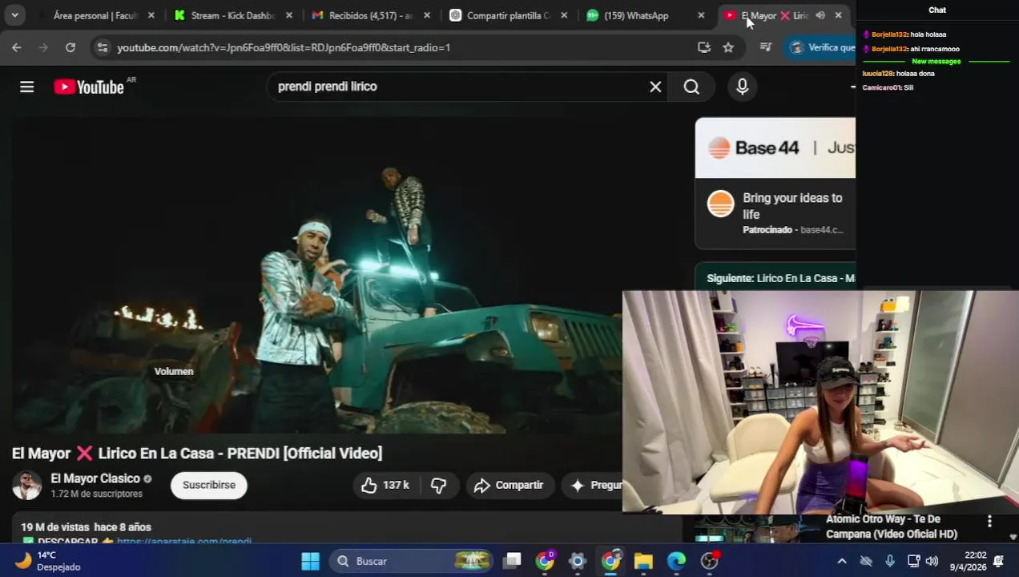Go back in the browser
This screenshot has width=1019, height=577.
pyautogui.click(x=17, y=47)
